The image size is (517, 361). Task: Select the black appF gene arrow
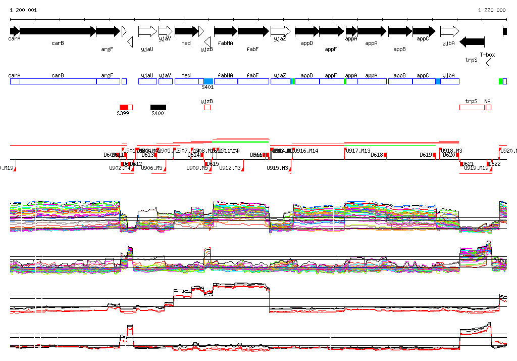(x=332, y=31)
